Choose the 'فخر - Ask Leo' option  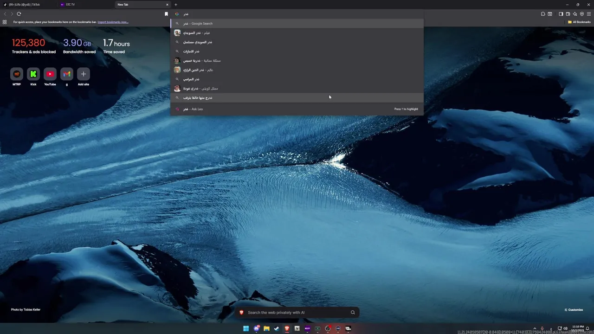tap(297, 109)
